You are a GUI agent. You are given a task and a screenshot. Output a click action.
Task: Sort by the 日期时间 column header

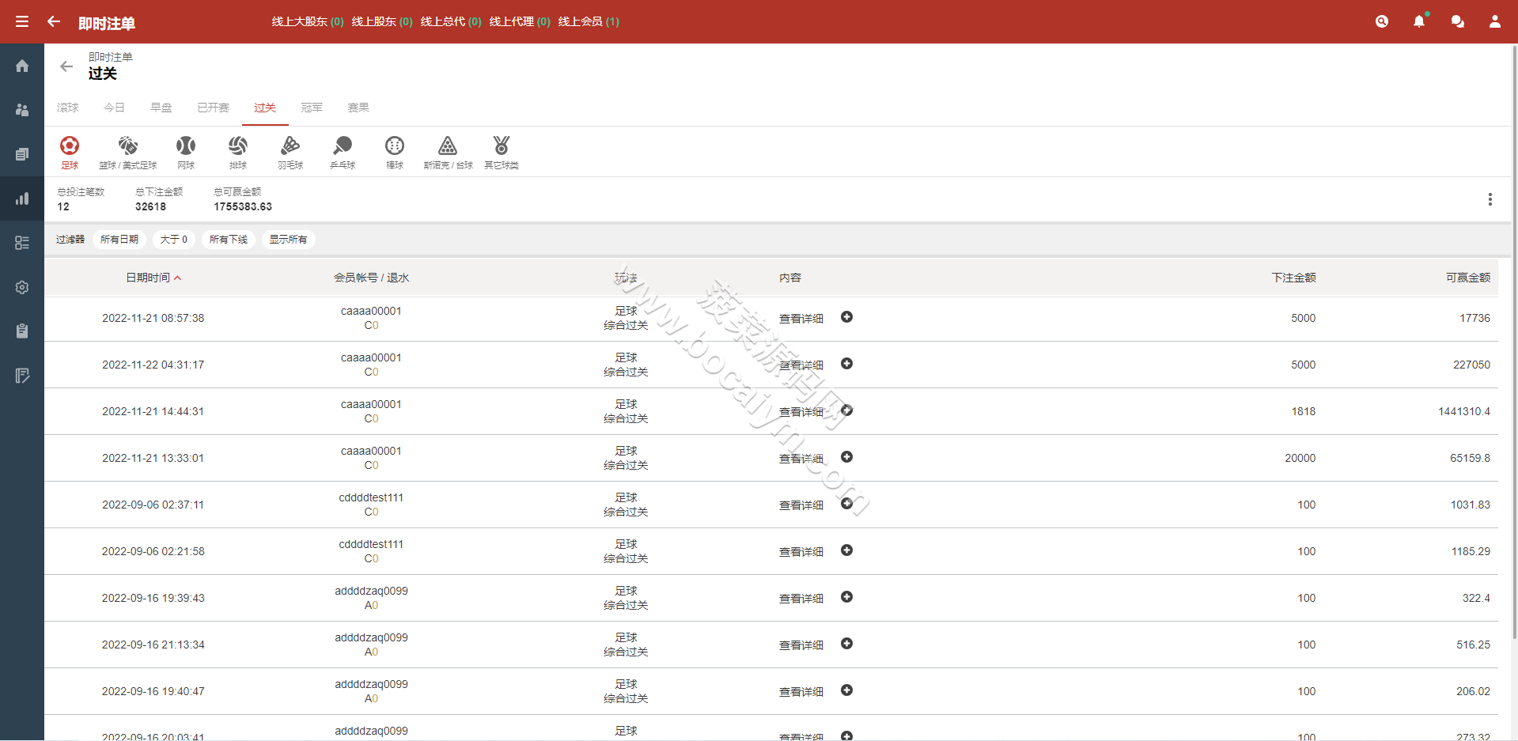[153, 278]
